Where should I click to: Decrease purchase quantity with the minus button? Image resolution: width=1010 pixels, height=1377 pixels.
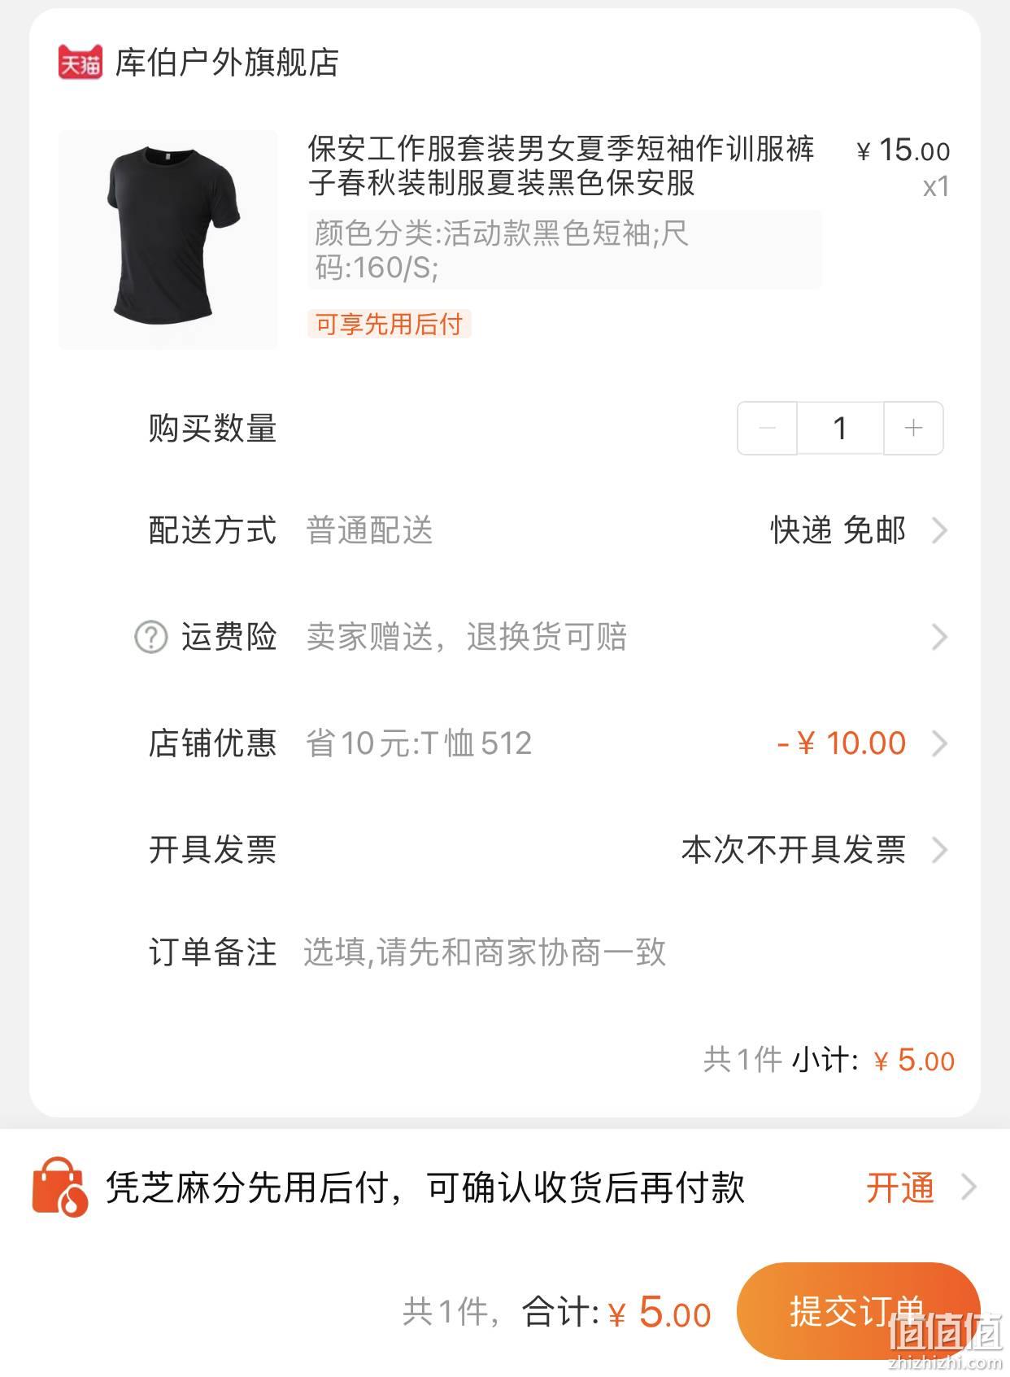pyautogui.click(x=767, y=428)
